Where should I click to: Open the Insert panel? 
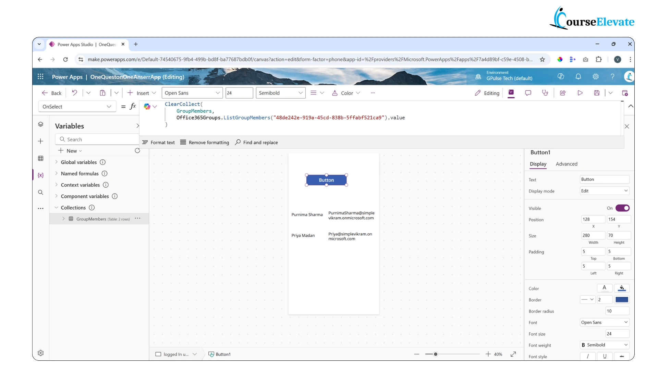tap(41, 141)
